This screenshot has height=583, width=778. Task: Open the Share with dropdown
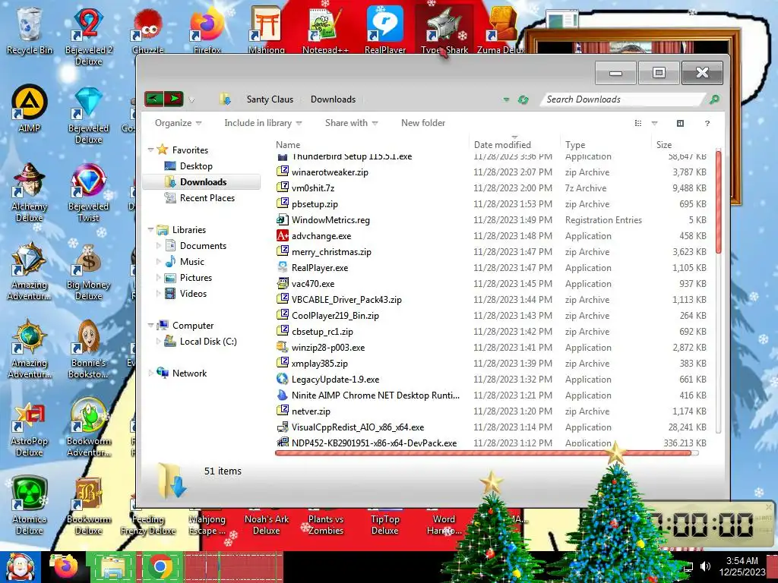click(351, 123)
